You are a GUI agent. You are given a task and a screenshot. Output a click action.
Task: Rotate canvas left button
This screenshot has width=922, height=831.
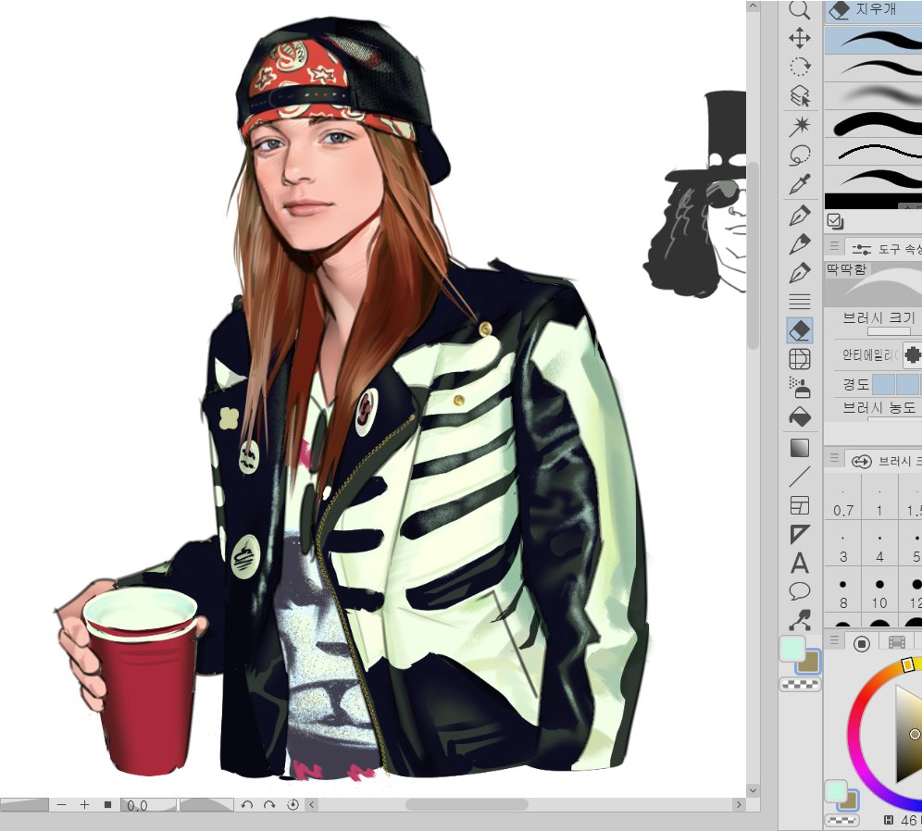[x=247, y=805]
